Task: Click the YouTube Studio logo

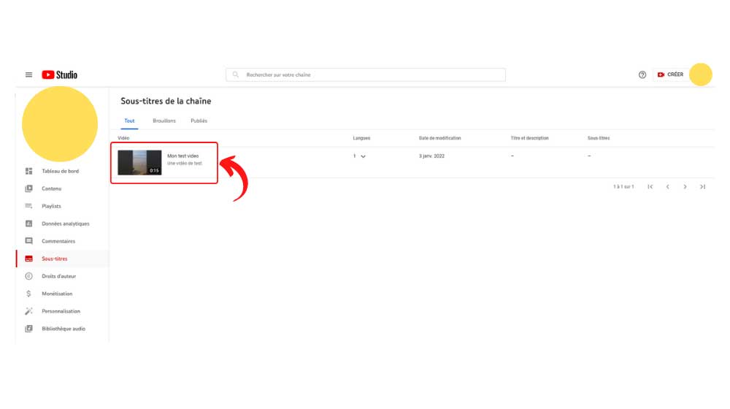Action: click(60, 74)
